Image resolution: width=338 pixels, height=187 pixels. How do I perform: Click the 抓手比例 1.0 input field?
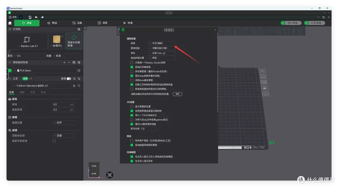(x=149, y=129)
